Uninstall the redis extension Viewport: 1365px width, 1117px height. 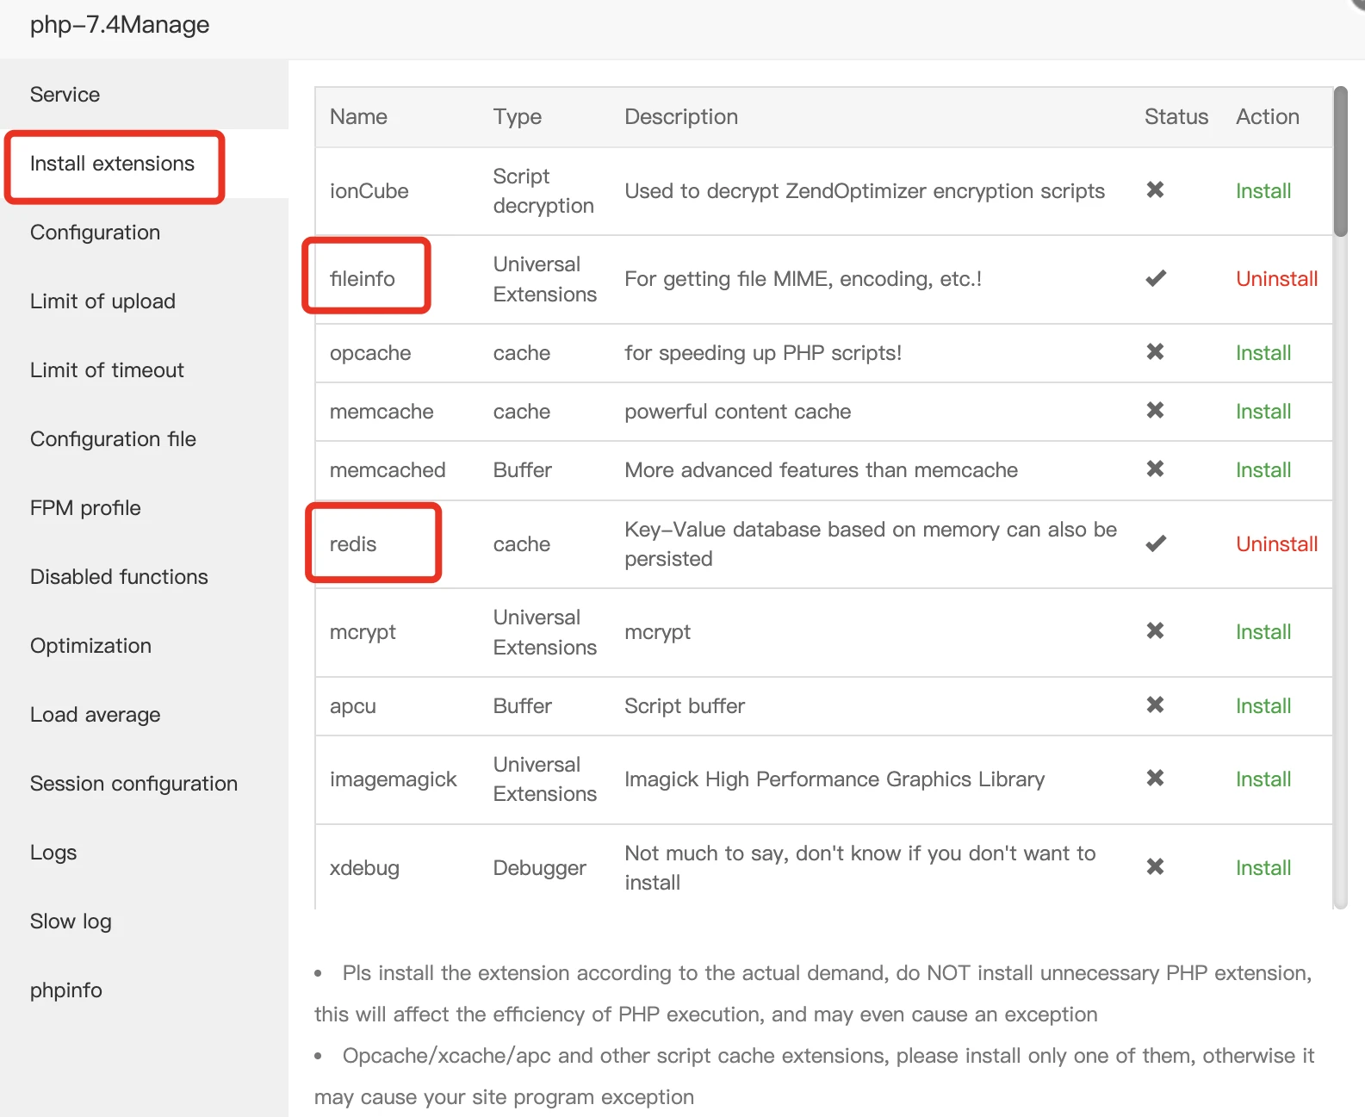1276,544
